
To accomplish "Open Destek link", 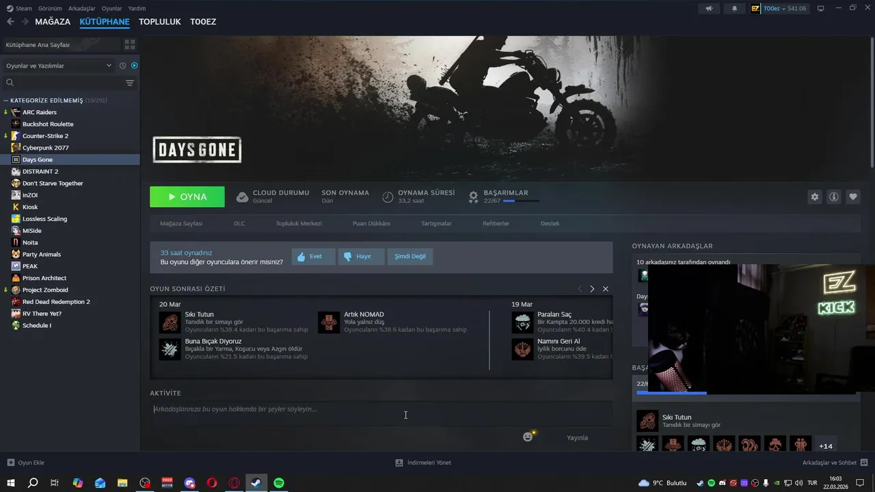I will coord(550,223).
